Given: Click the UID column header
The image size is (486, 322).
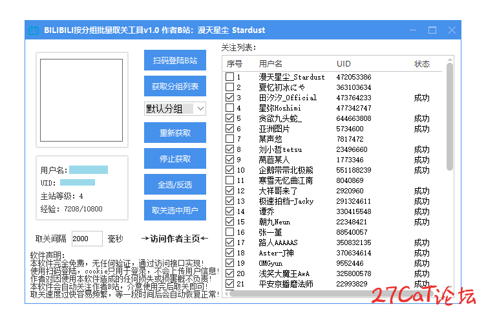Looking at the screenshot, I should pyautogui.click(x=344, y=64).
